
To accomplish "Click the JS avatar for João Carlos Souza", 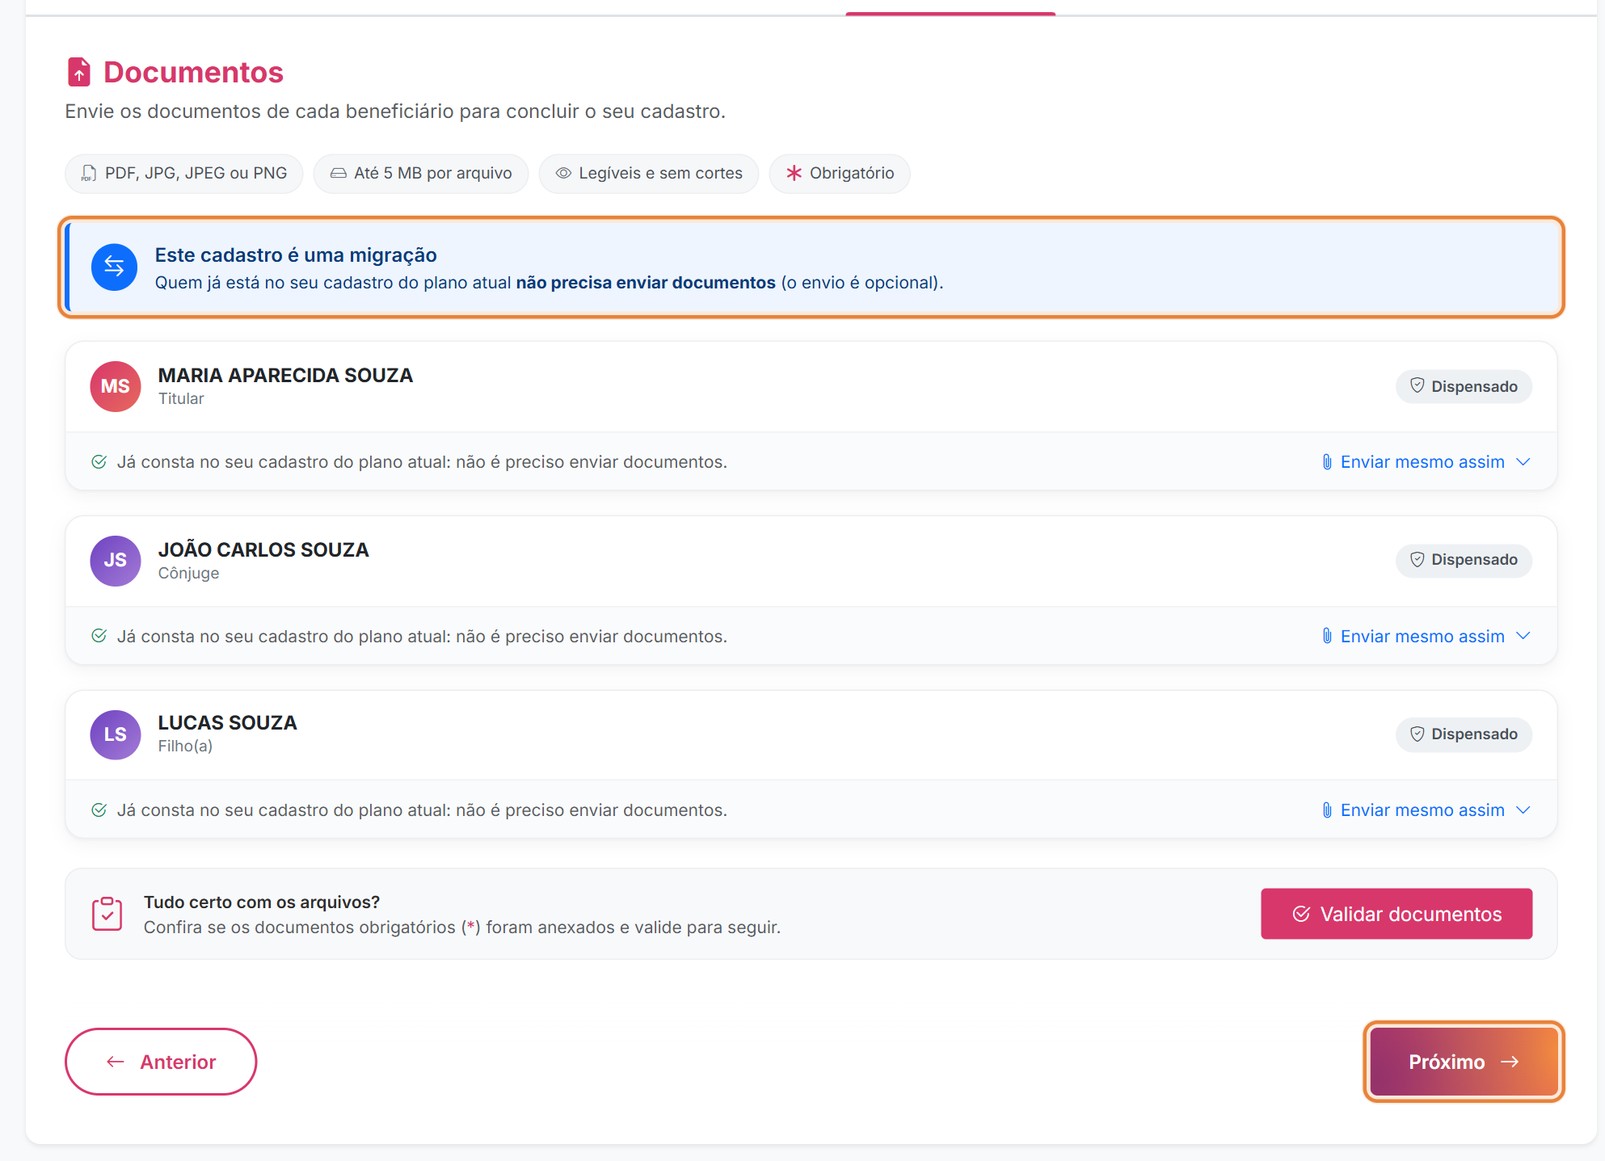I will 116,561.
